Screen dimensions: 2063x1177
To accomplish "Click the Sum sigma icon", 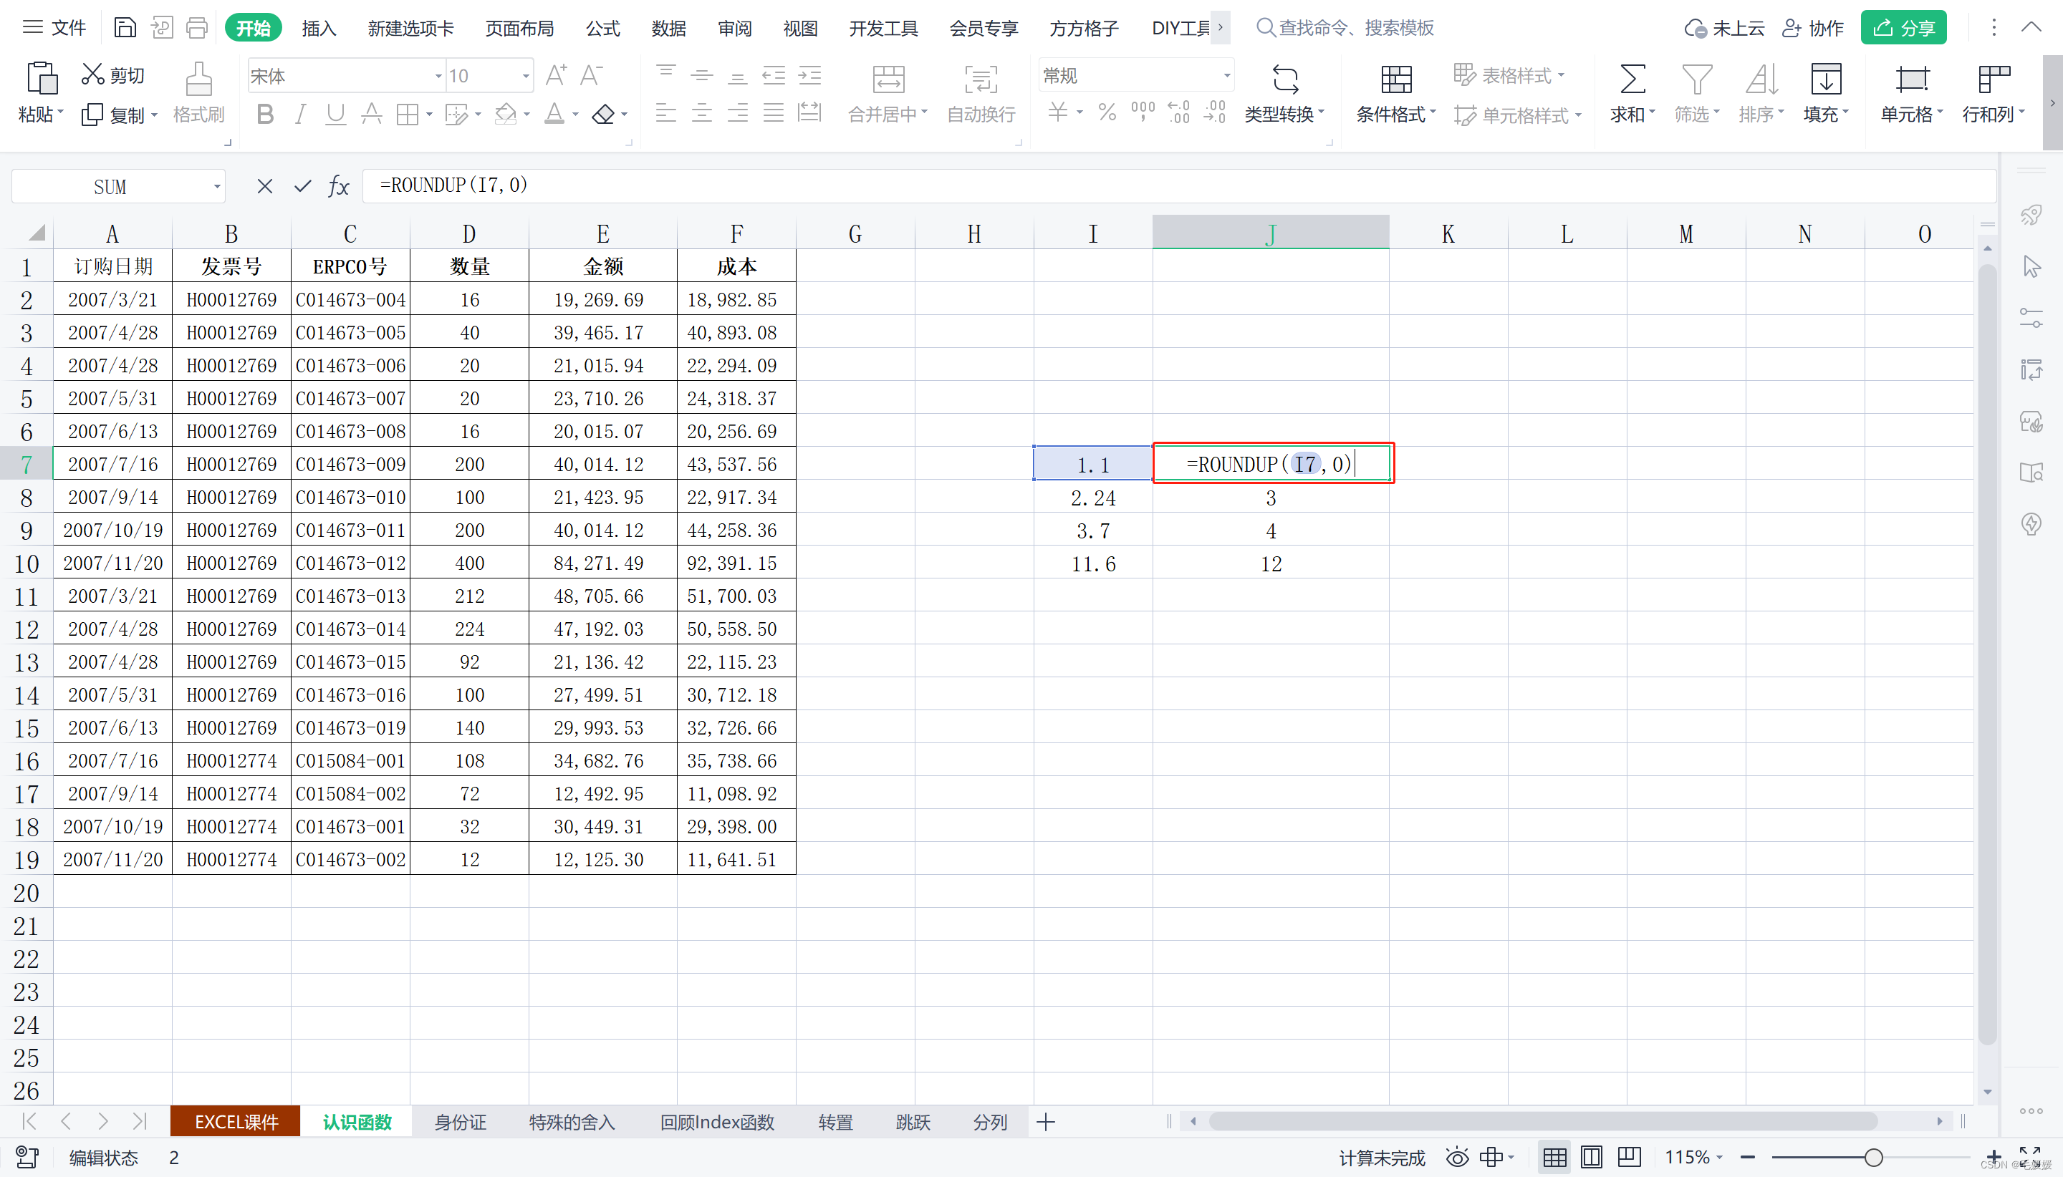I will pos(1632,79).
